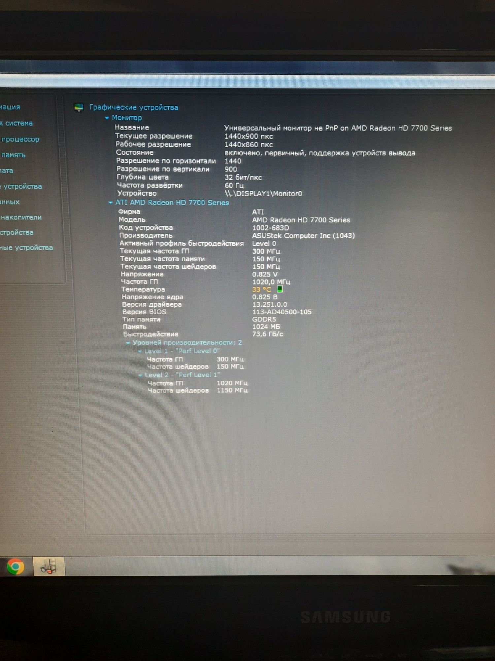Screen dimensions: 495x661
Task: Select the Текущее разрешение value 1440x900 пкс
Action: [248, 136]
